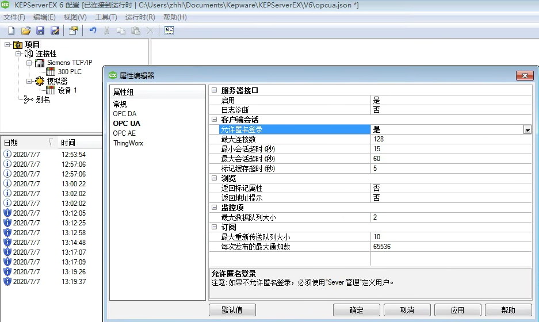Screen dimensions: 539x322
Task: Select the 别名 tree item
Action: tap(43, 99)
